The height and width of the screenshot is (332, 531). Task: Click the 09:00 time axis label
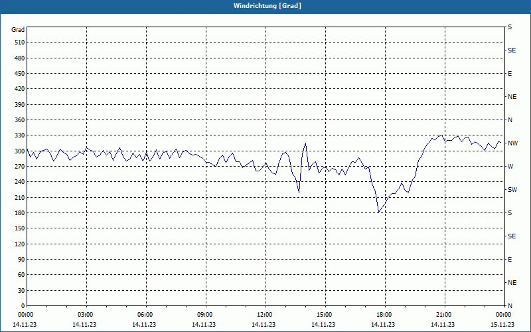(206, 315)
